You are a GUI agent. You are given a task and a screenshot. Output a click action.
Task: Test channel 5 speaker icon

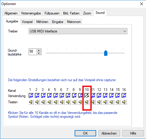(56, 102)
